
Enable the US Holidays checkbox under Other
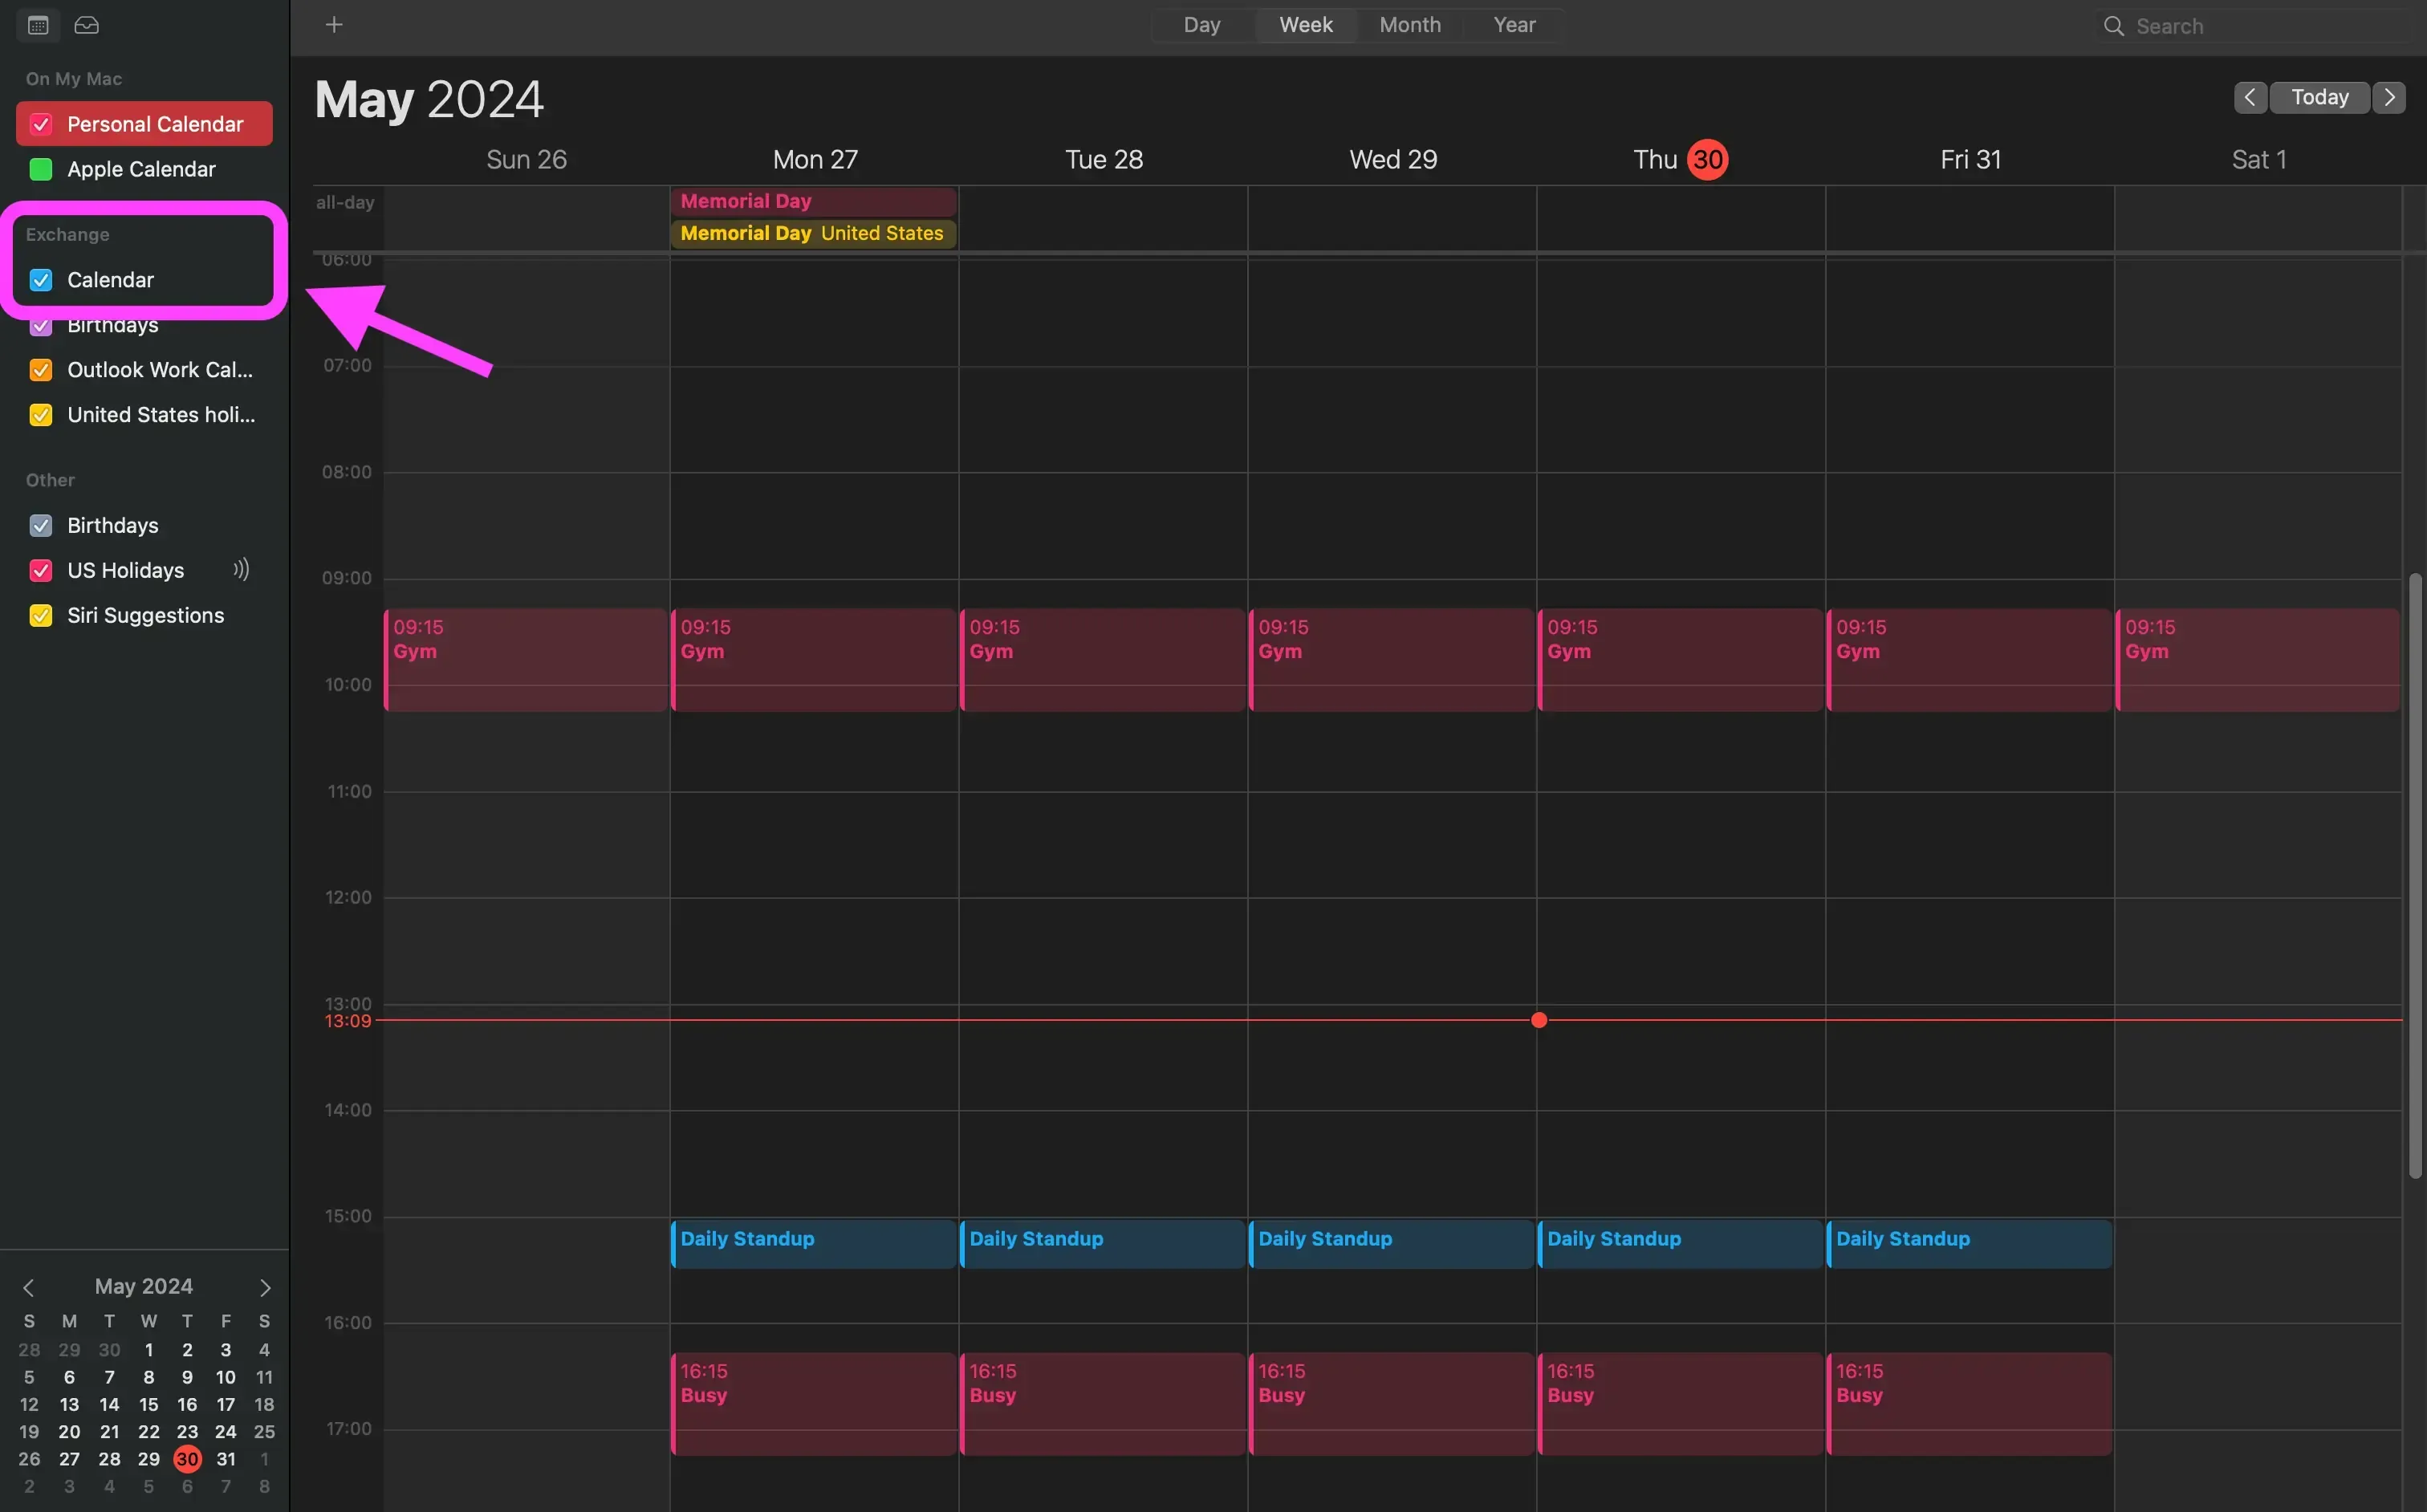[41, 570]
